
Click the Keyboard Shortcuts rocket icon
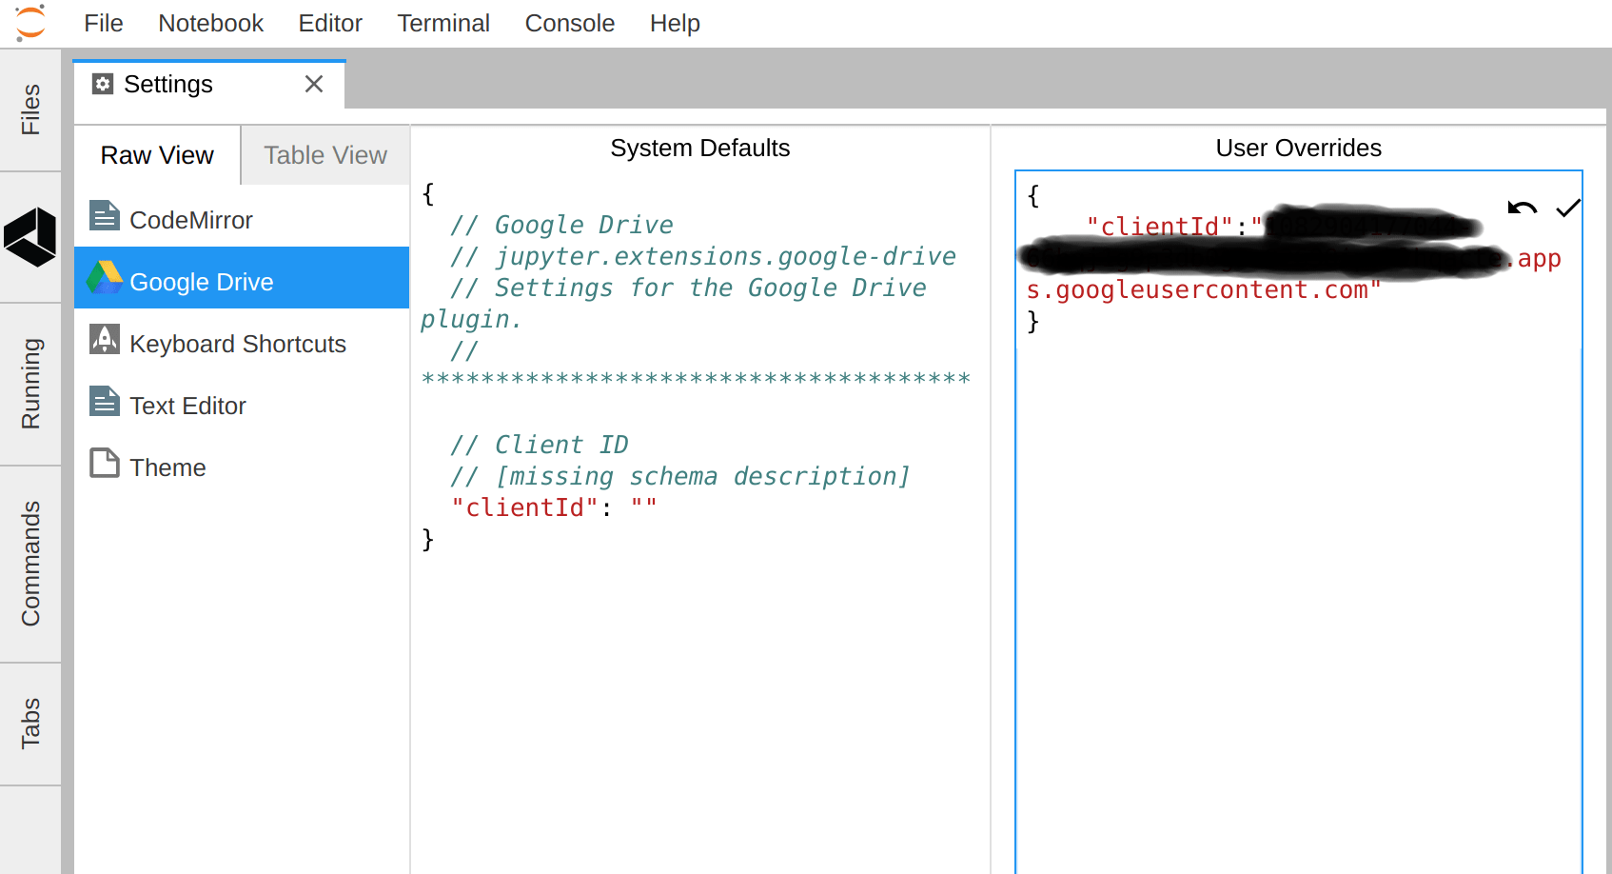[x=104, y=340]
